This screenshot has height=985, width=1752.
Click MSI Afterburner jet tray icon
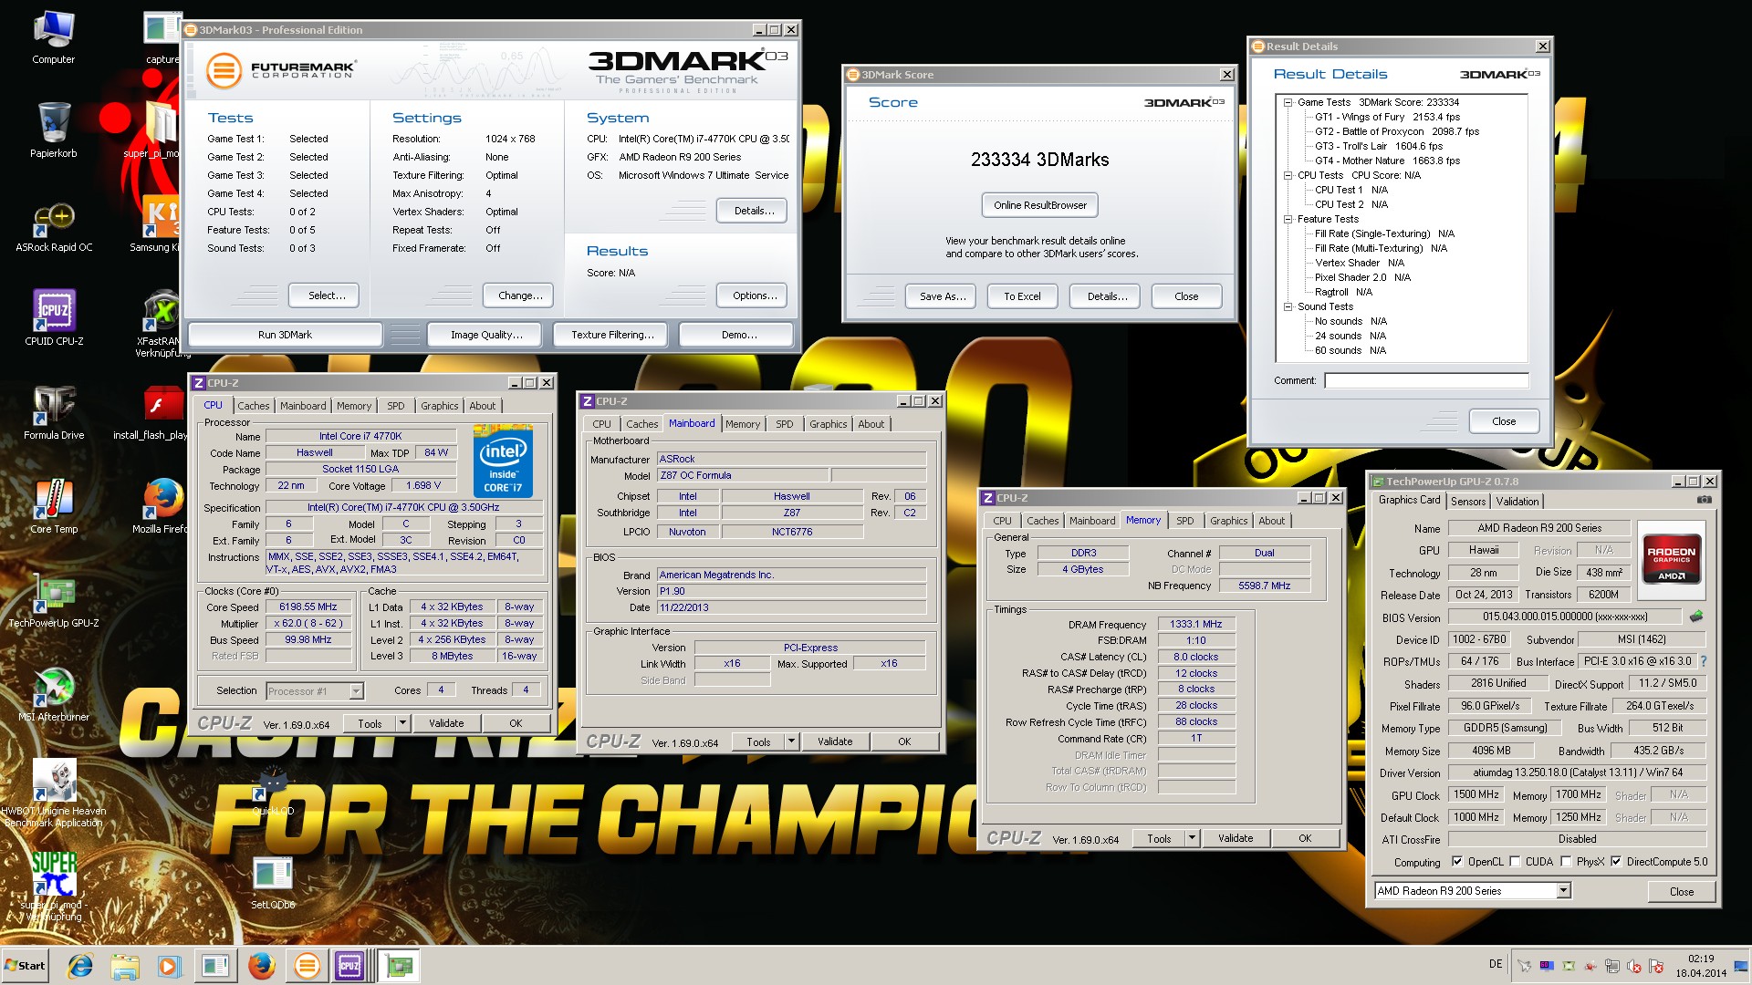coord(1524,966)
